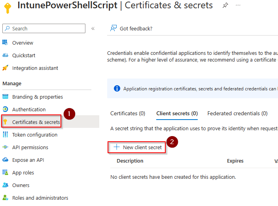This screenshot has width=278, height=206.
Task: Switch to Federated credentials (0) tab
Action: click(237, 113)
